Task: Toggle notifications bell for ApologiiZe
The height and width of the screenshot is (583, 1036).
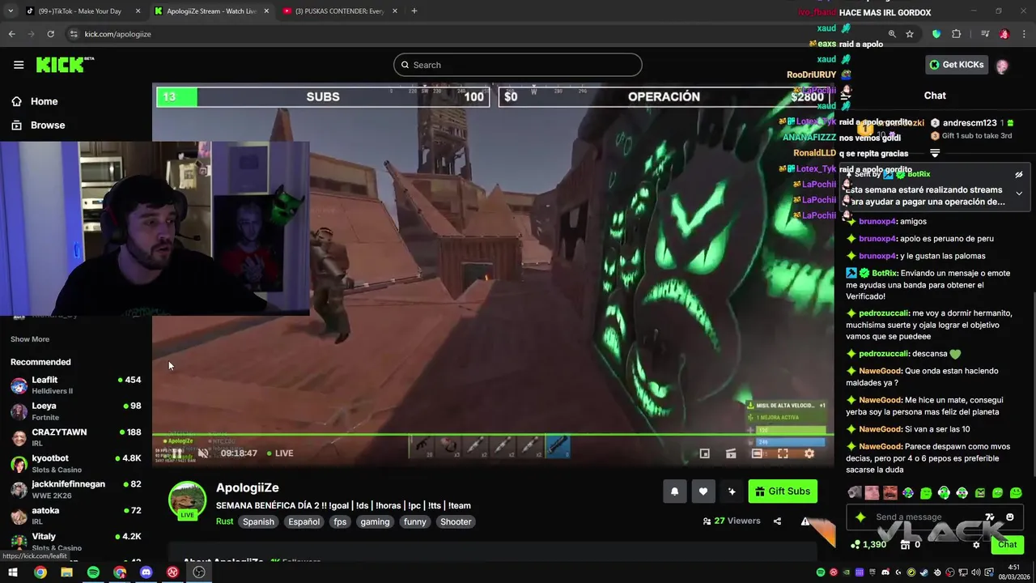Action: 674,491
